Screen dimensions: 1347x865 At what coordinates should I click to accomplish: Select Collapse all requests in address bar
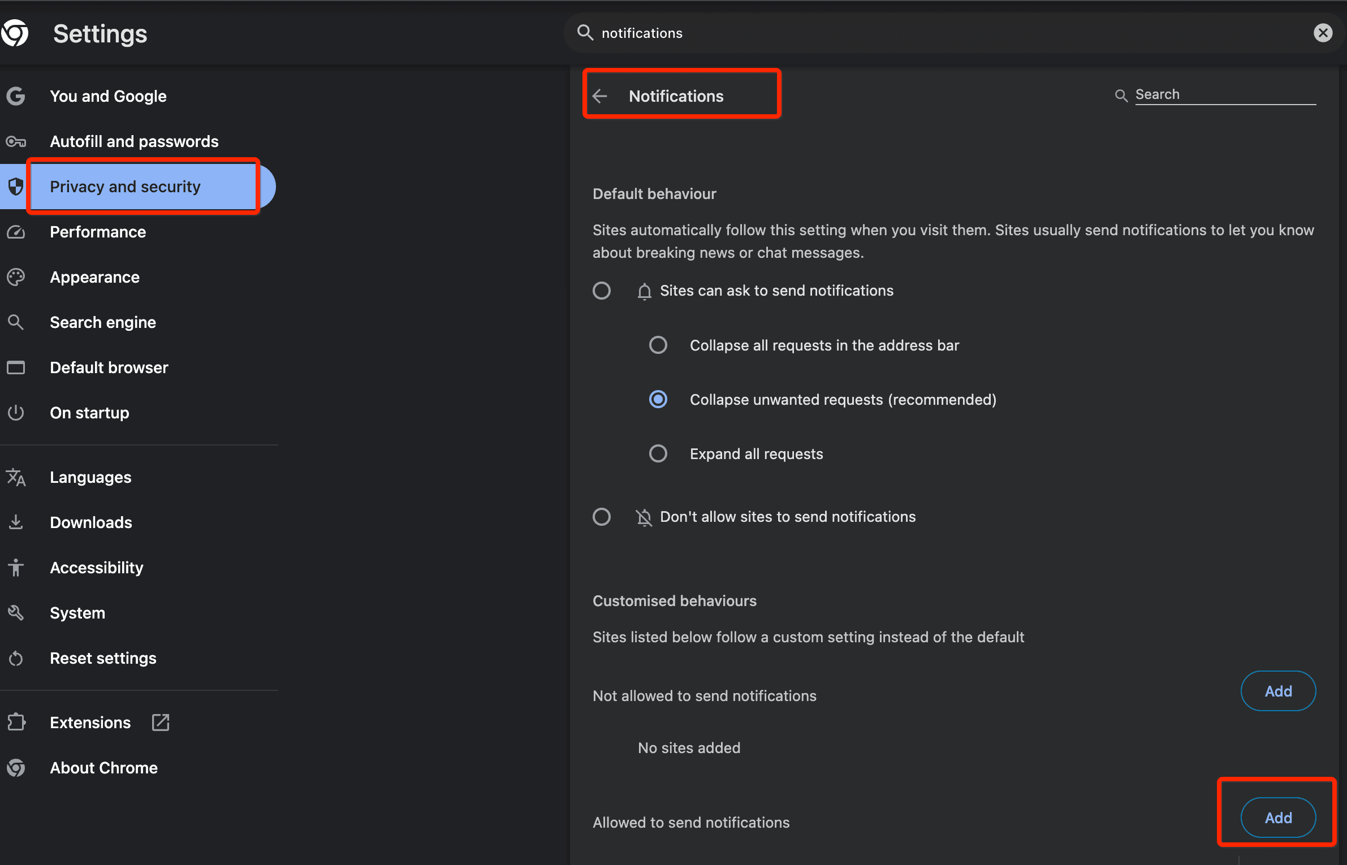tap(658, 345)
